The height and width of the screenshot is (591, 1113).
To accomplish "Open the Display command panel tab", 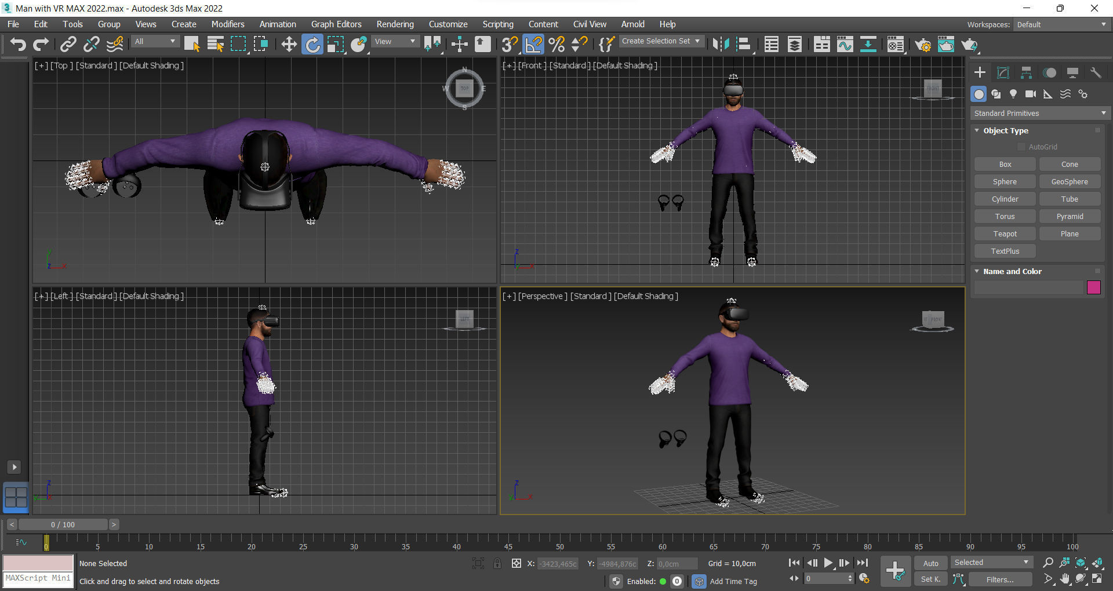I will [x=1072, y=72].
